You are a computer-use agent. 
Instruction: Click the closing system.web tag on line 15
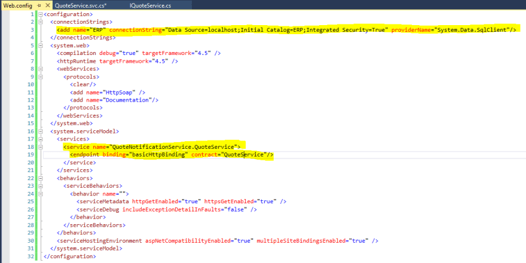click(x=72, y=124)
